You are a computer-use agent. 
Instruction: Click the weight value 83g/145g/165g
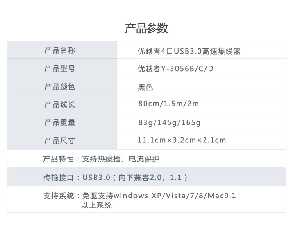coord(169,123)
